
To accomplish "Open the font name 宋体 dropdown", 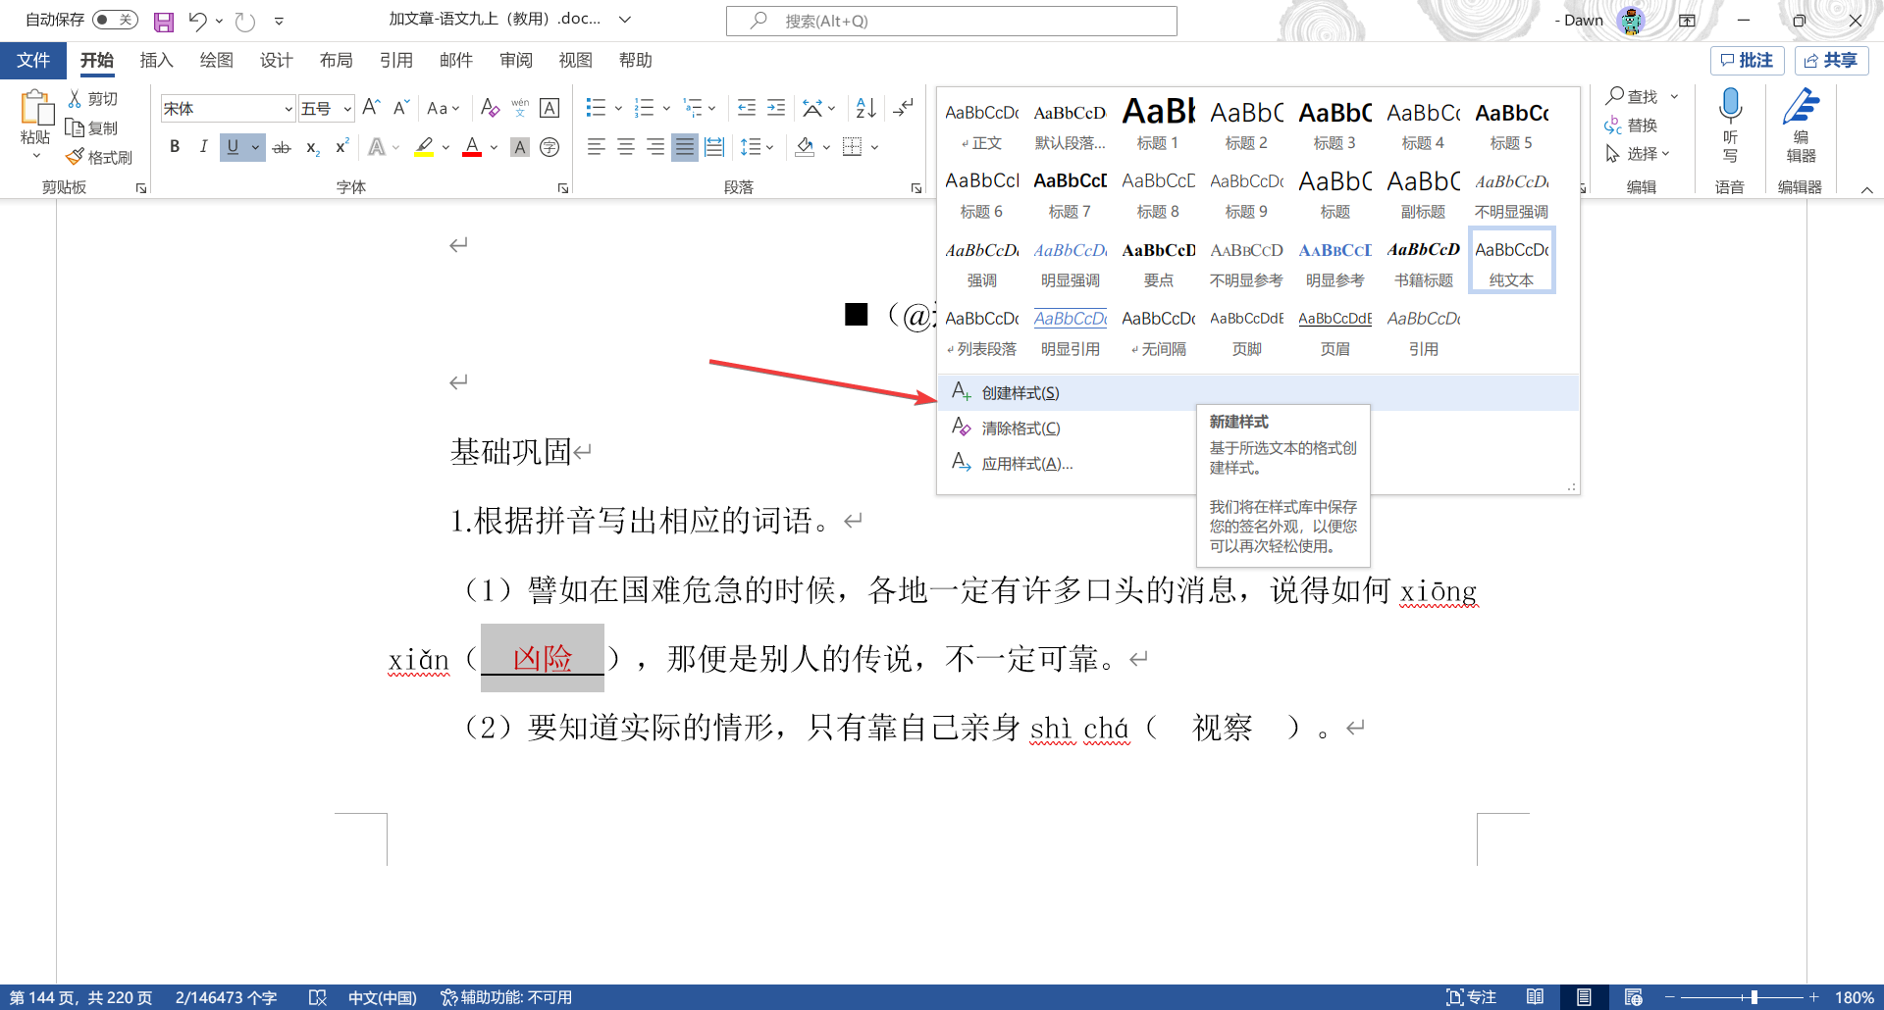I will coord(288,109).
